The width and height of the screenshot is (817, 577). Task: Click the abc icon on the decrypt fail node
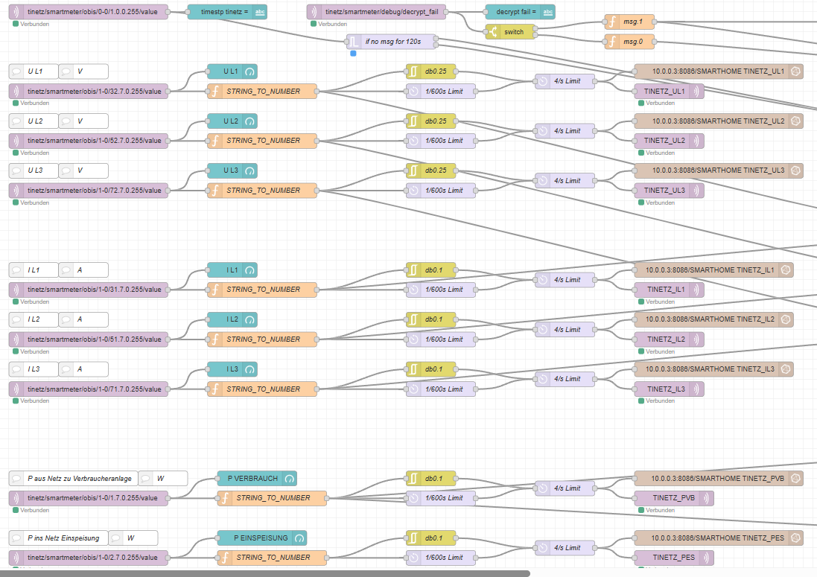coord(548,12)
